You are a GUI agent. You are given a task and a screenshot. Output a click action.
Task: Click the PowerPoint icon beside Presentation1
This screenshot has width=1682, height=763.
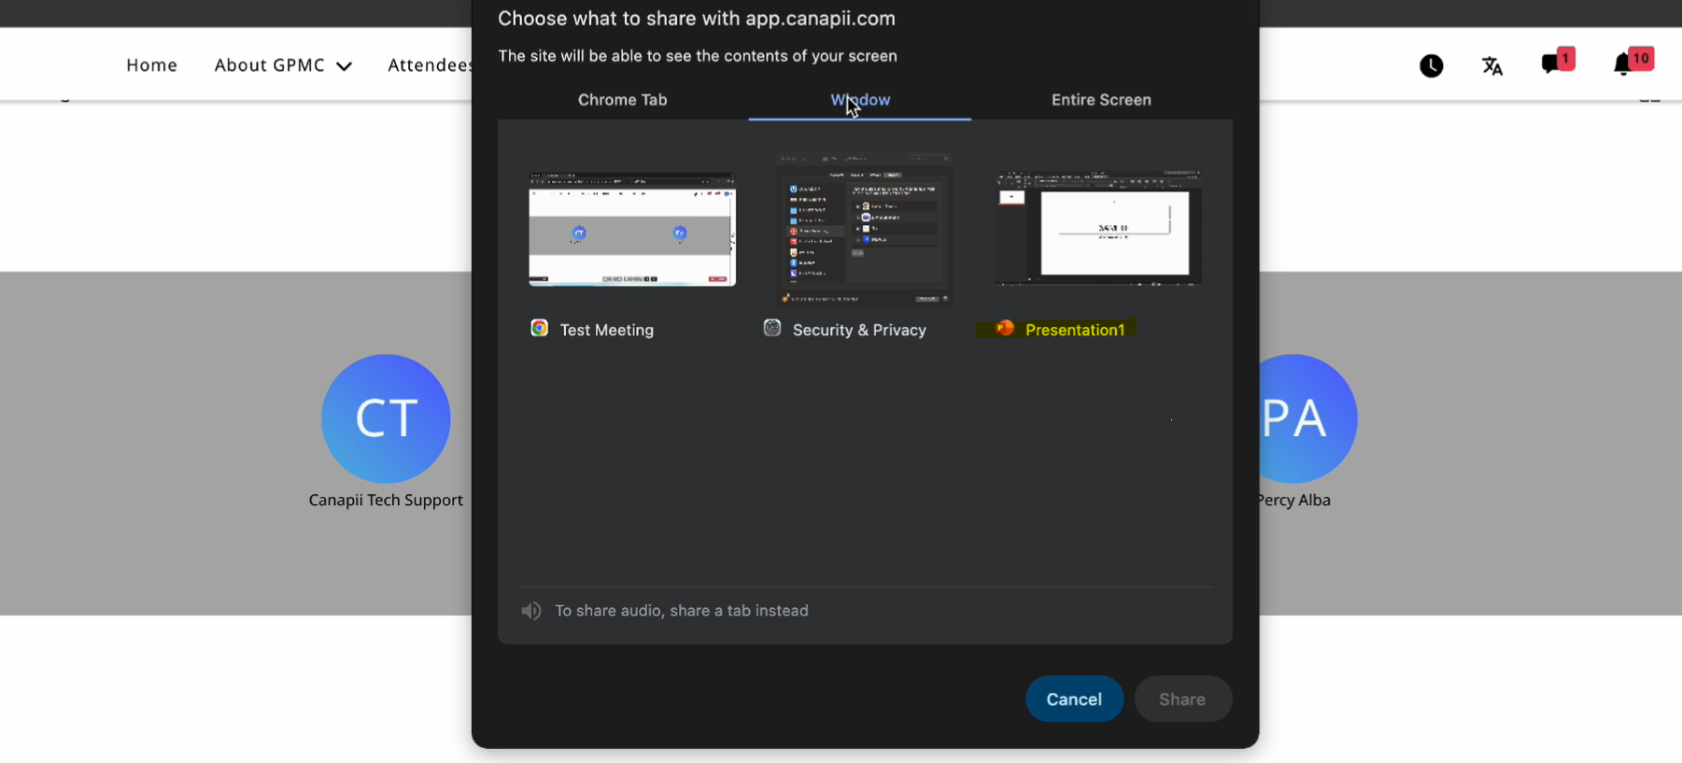coord(1005,329)
